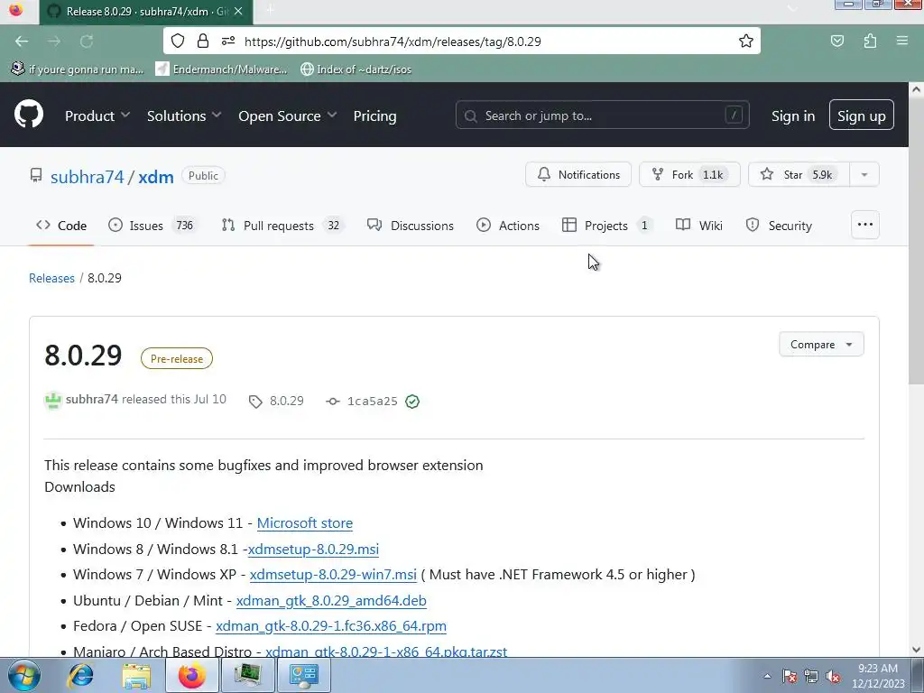Click Firefox icon in taskbar
Screen dimensions: 924x693
click(192, 675)
